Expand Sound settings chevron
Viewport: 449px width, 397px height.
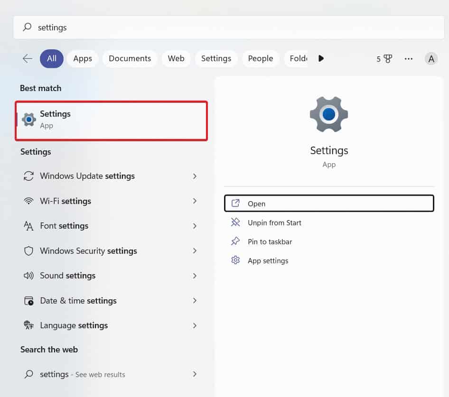(x=195, y=276)
